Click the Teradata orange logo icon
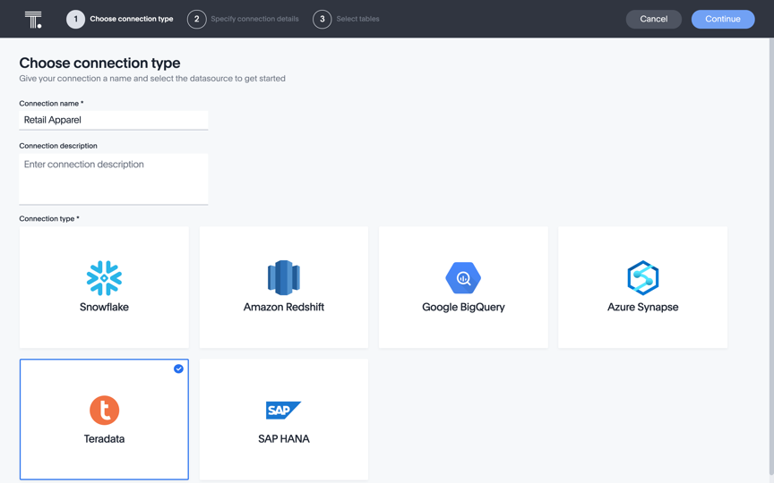The width and height of the screenshot is (774, 483). click(x=104, y=410)
